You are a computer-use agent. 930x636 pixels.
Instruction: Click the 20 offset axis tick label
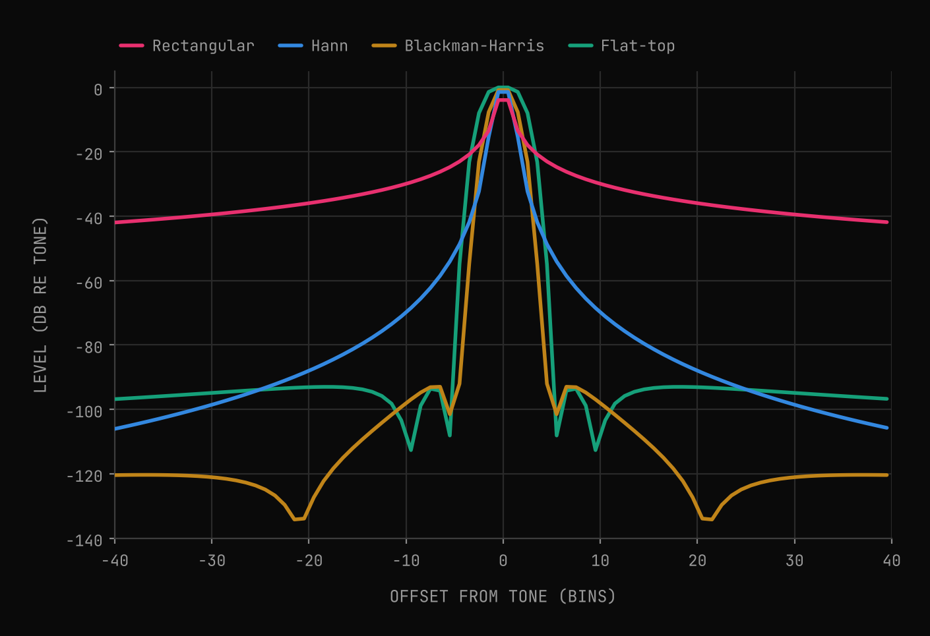pyautogui.click(x=697, y=560)
